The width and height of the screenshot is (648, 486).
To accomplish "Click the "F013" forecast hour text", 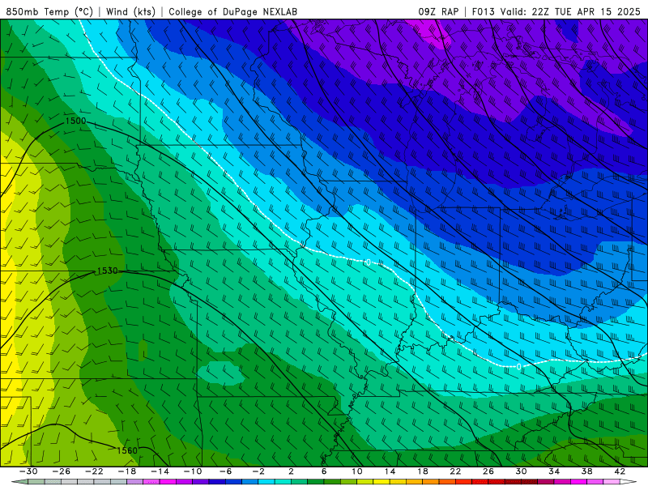I will coord(483,11).
